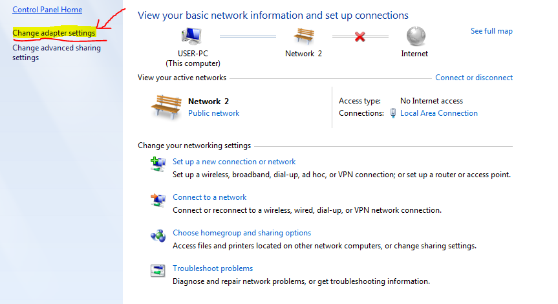
Task: Click the large bench icon under active networks
Action: coord(166,107)
